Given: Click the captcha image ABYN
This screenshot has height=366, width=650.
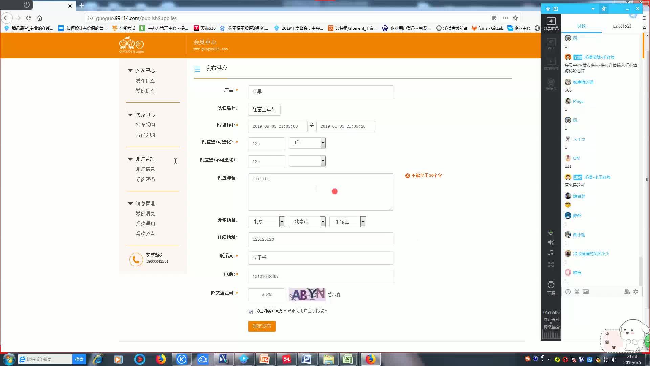Looking at the screenshot, I should [307, 294].
